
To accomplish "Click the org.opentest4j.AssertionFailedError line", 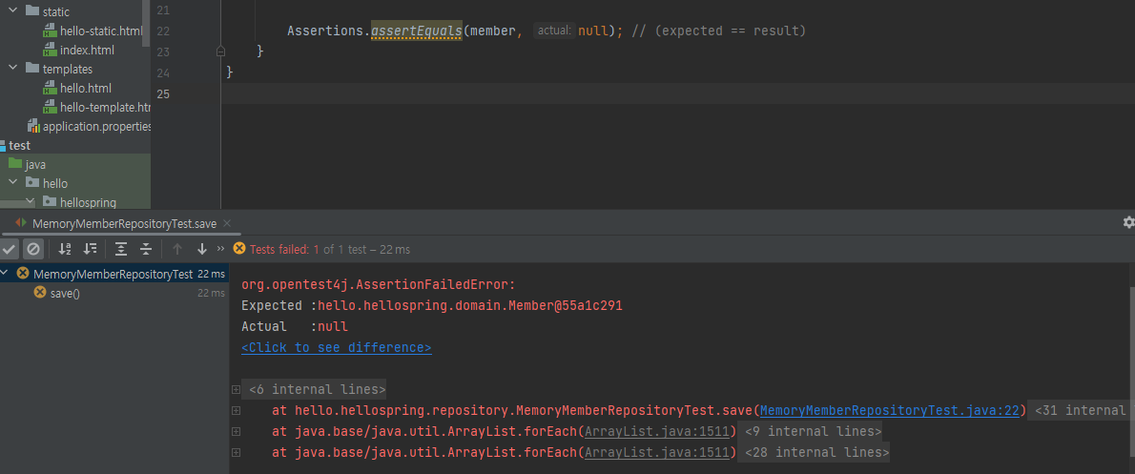I will 378,285.
